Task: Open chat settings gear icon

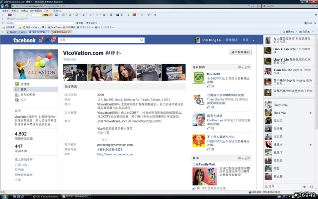Action: tap(304, 187)
